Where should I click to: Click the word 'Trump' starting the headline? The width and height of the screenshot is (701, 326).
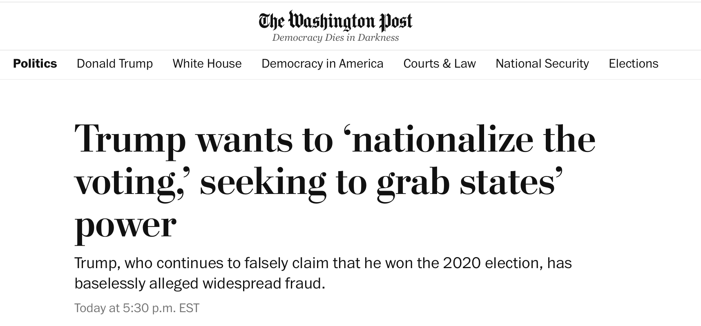click(130, 139)
